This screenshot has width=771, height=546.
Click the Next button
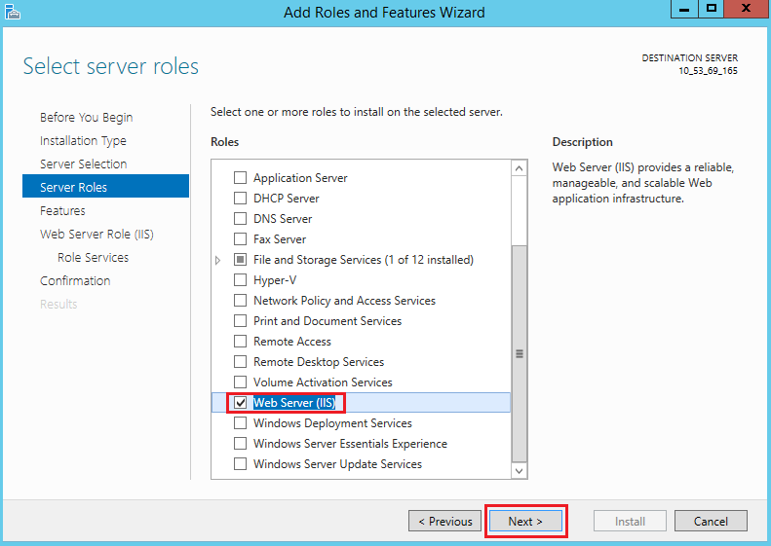tap(525, 522)
